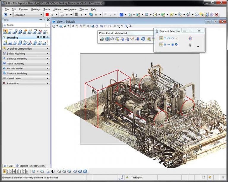Click Zoom Out in the View 1 toolbar
The width and height of the screenshot is (228, 182).
point(81,26)
